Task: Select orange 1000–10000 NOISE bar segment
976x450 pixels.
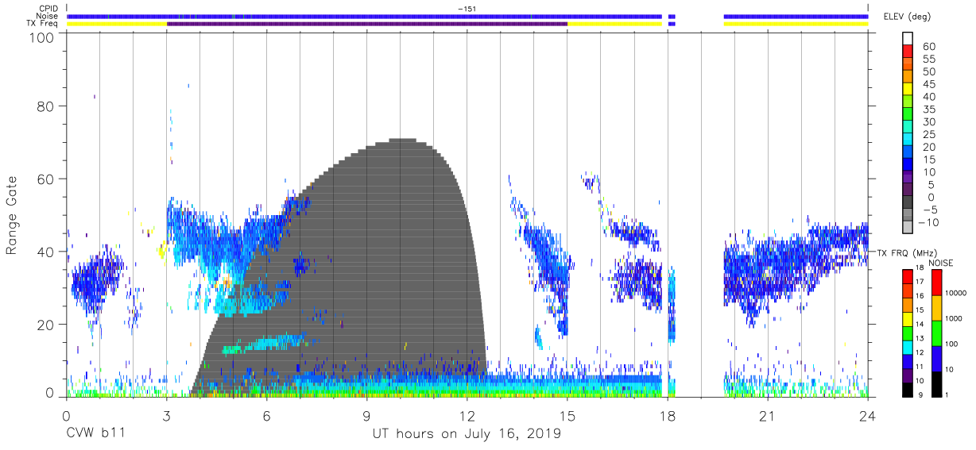Action: click(936, 307)
